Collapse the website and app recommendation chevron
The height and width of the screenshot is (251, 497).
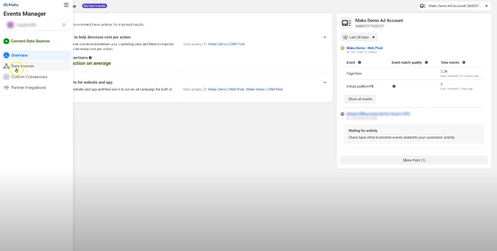(x=325, y=82)
